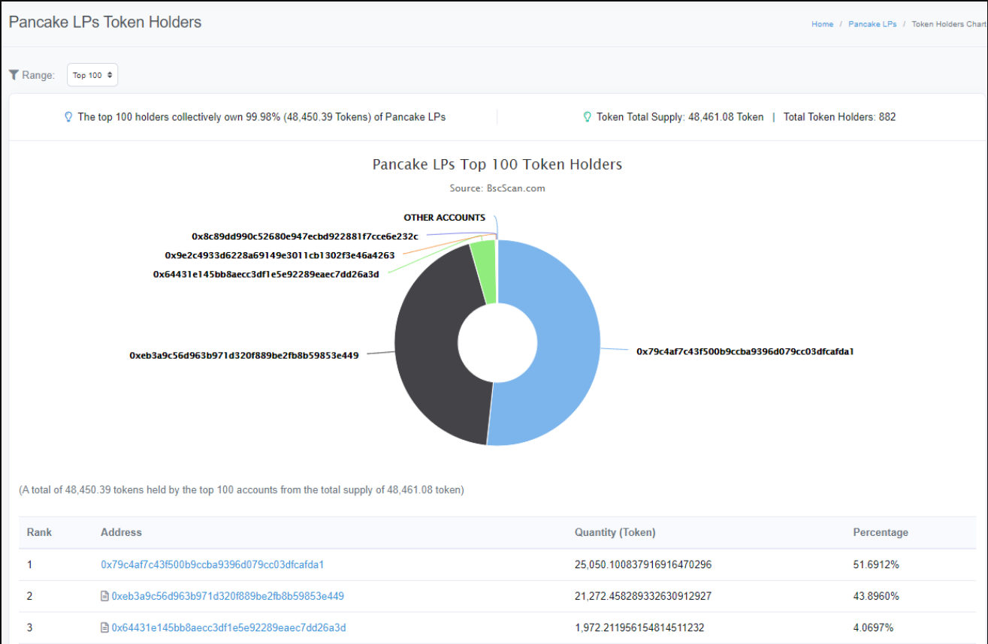Screen dimensions: 988x644
Task: Click the Source: BscScan.com subtitle
Action: [497, 188]
